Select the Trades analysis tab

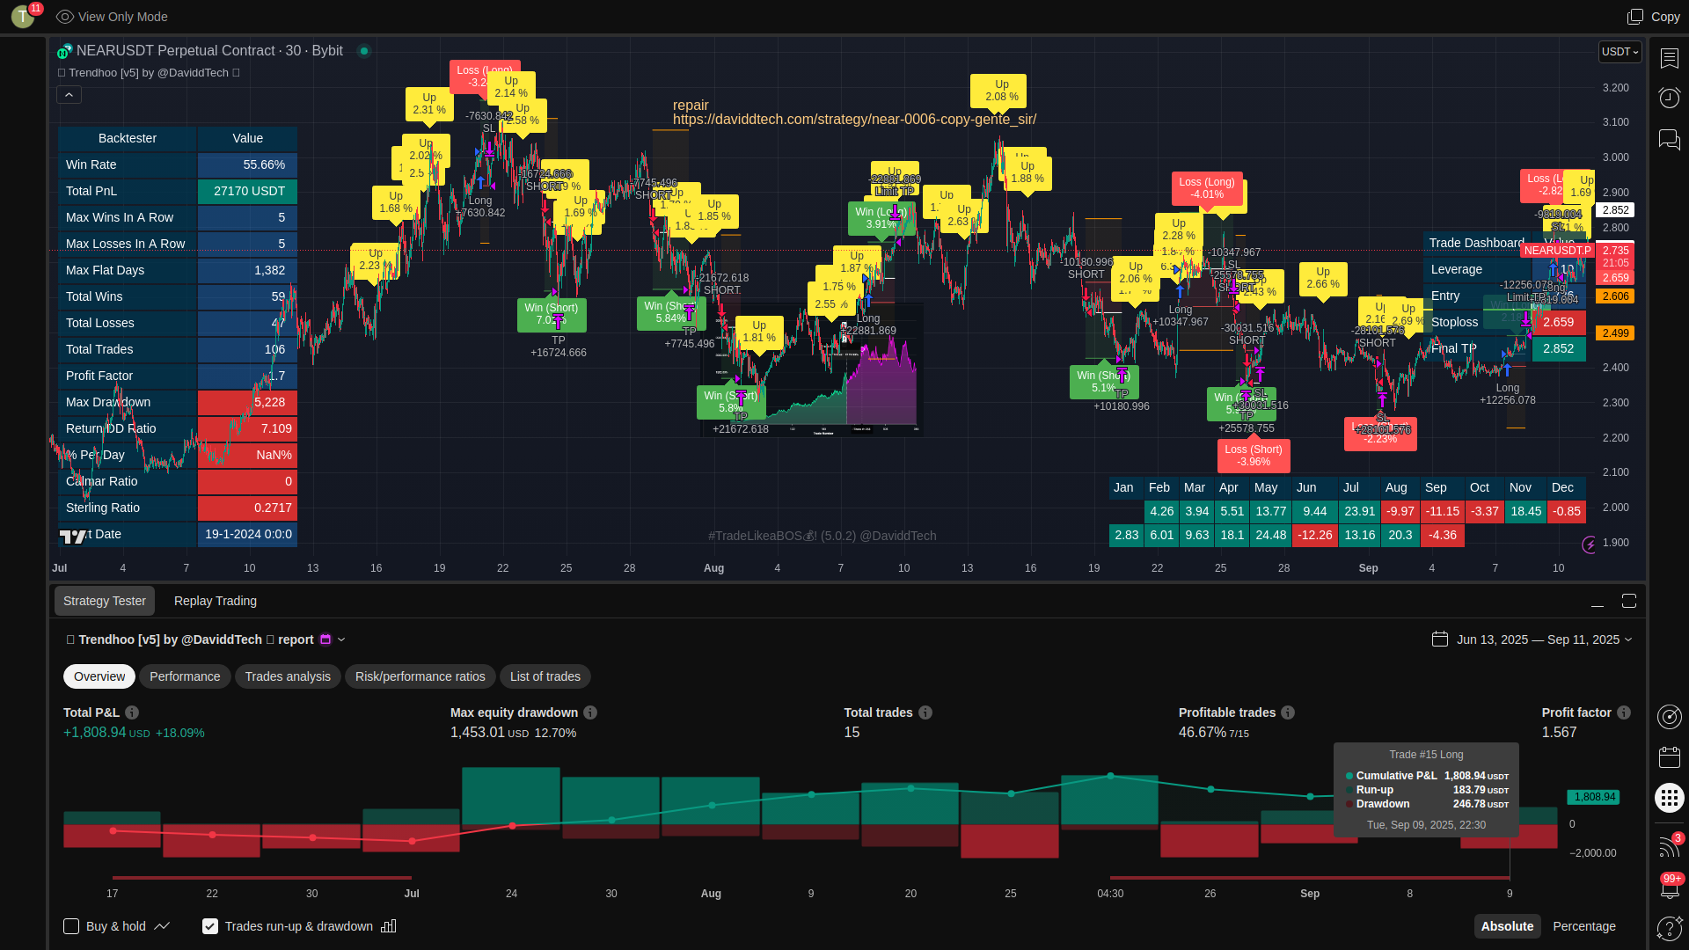pos(288,676)
